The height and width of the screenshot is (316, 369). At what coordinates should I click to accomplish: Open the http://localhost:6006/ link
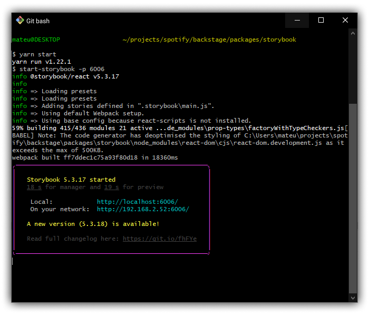[x=138, y=202]
